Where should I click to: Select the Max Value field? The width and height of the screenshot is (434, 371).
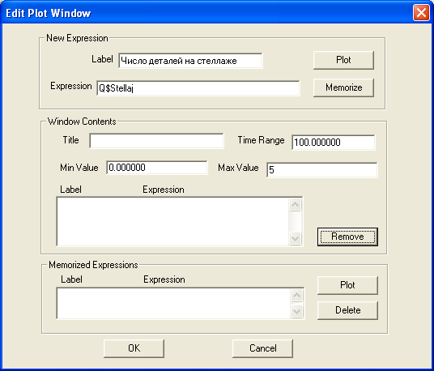pos(322,170)
